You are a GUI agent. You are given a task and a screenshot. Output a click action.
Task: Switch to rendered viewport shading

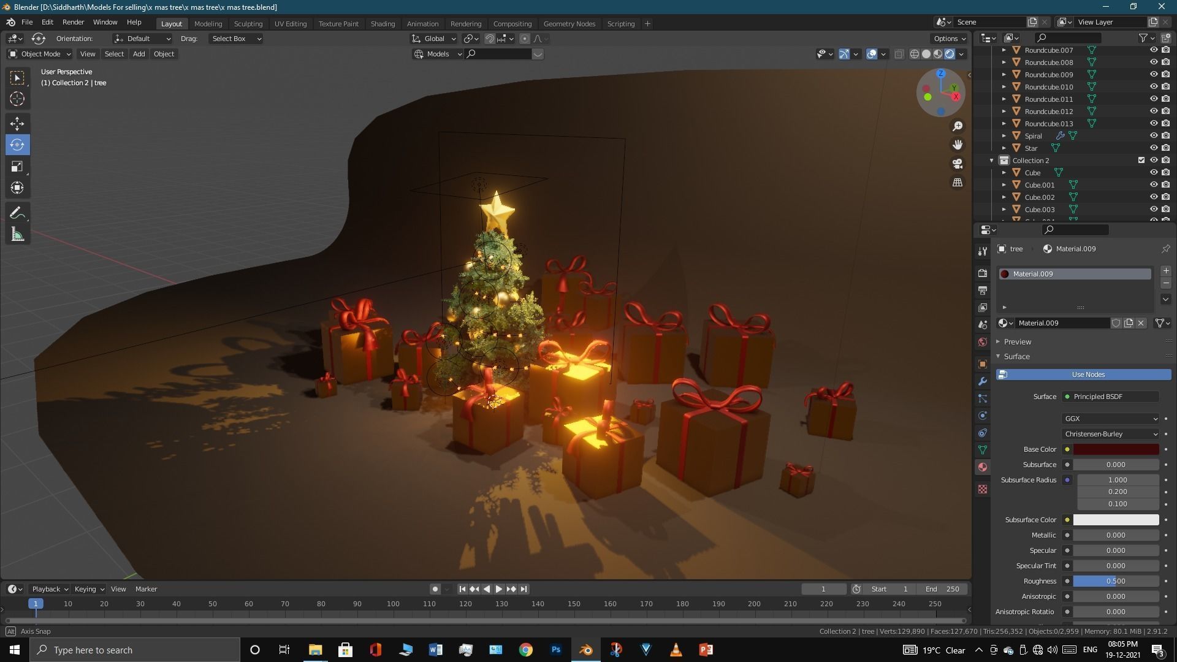pos(950,54)
